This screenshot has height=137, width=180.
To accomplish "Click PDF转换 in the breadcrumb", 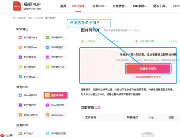I will coord(39,18).
